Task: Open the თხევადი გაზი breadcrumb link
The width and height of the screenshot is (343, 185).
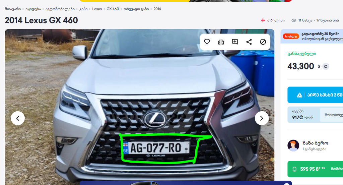Action: point(136,9)
